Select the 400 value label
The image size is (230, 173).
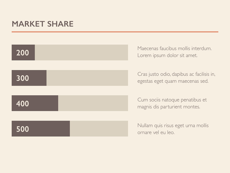[x=23, y=104]
